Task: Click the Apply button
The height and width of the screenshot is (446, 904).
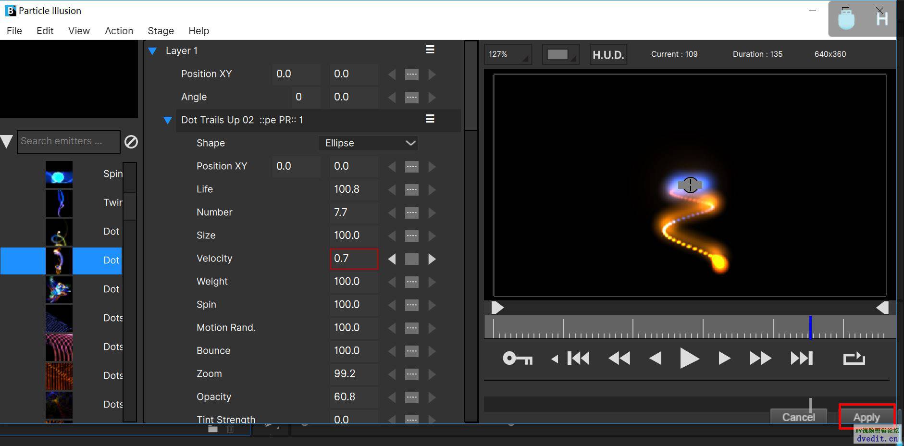Action: click(x=866, y=417)
